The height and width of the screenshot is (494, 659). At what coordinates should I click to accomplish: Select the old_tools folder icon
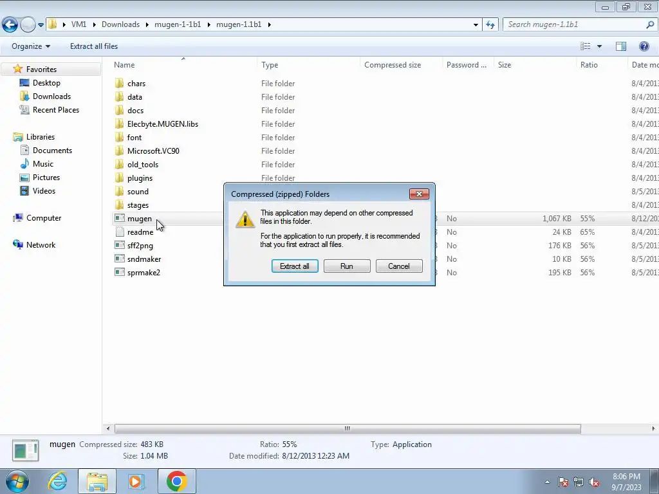click(119, 164)
